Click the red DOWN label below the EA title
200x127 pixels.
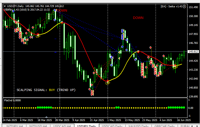[x=138, y=18]
